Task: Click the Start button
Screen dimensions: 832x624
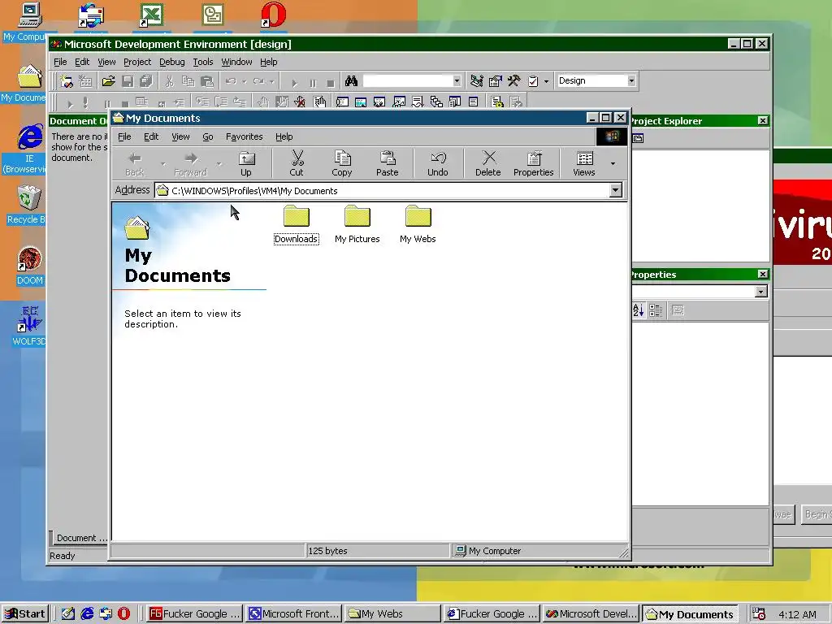Action: [x=25, y=614]
